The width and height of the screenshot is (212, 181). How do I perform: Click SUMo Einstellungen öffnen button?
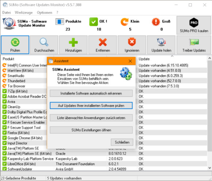91,130
